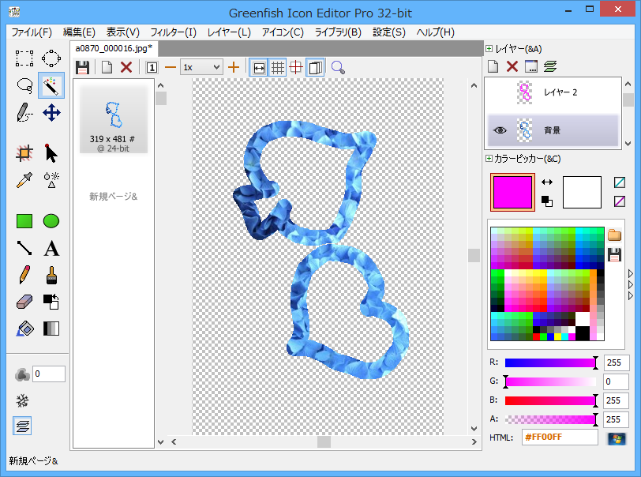
Task: Toggle the grid display button
Action: [278, 68]
